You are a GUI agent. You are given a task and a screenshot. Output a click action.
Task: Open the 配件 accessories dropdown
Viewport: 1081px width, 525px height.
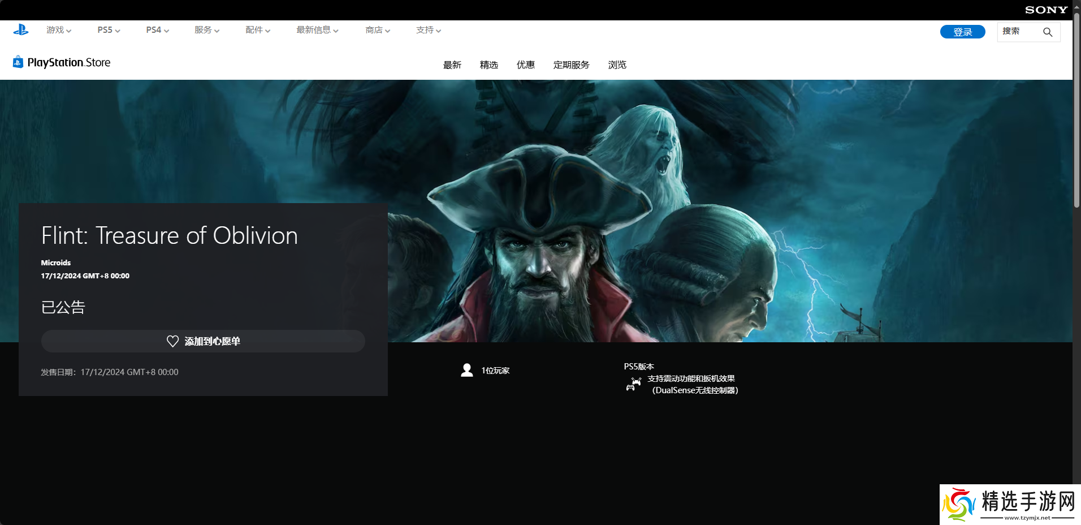pyautogui.click(x=258, y=30)
